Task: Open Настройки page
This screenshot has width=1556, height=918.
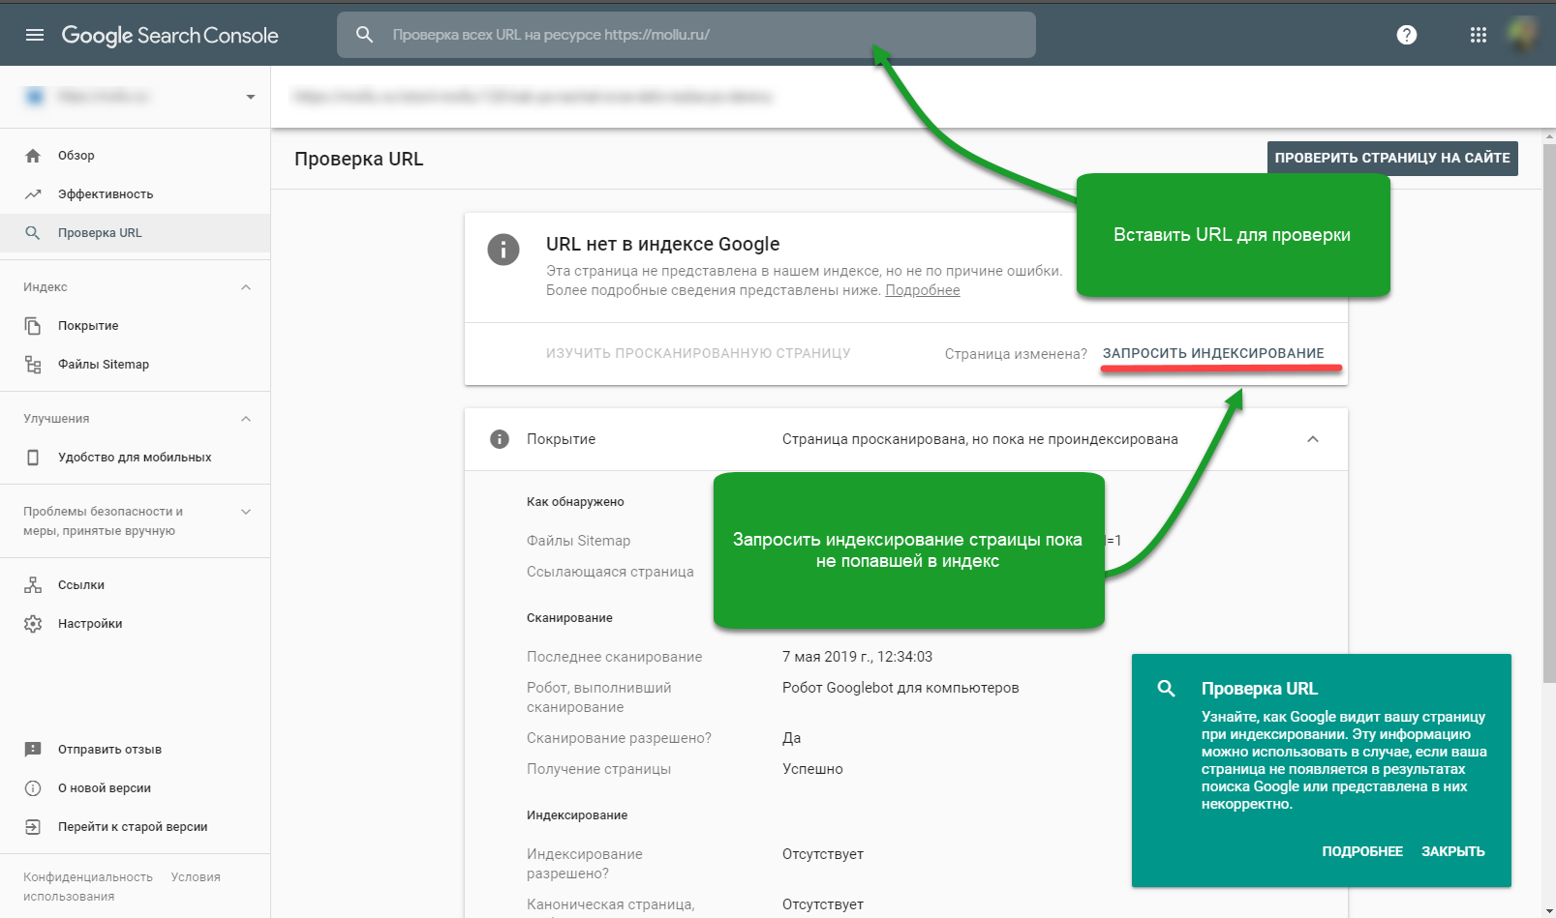Action: pyautogui.click(x=135, y=624)
